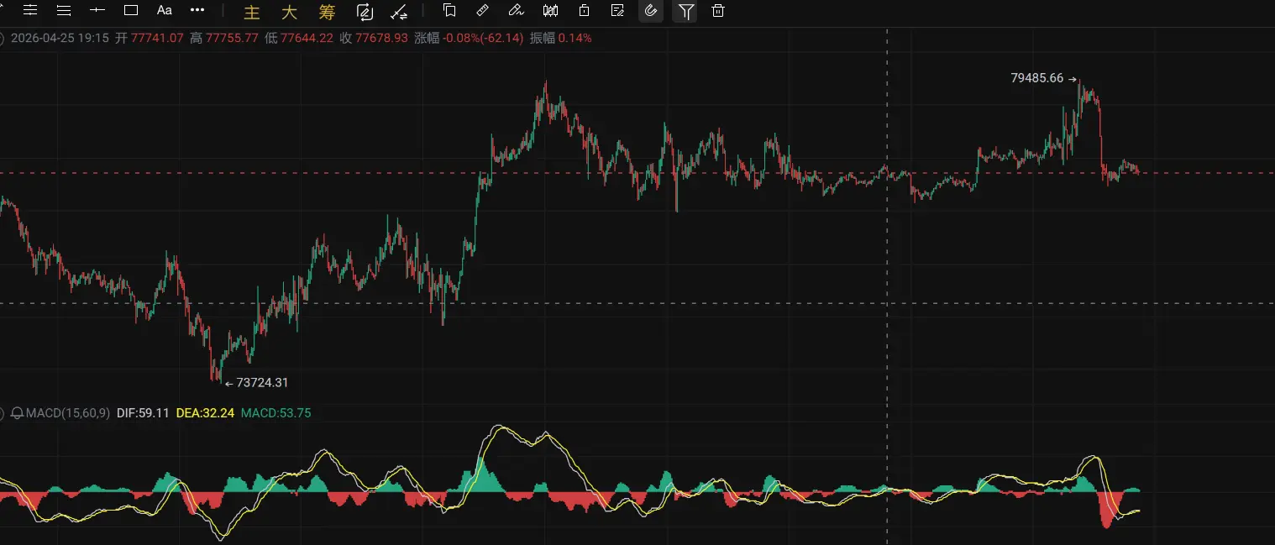This screenshot has height=545, width=1275.
Task: Toggle the magnet snap mode
Action: (x=651, y=10)
